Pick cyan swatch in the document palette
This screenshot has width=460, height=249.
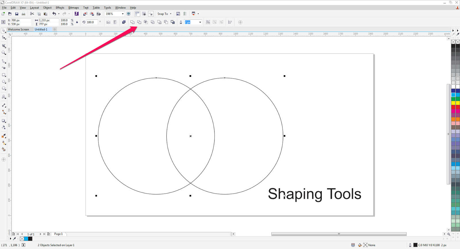point(26,239)
